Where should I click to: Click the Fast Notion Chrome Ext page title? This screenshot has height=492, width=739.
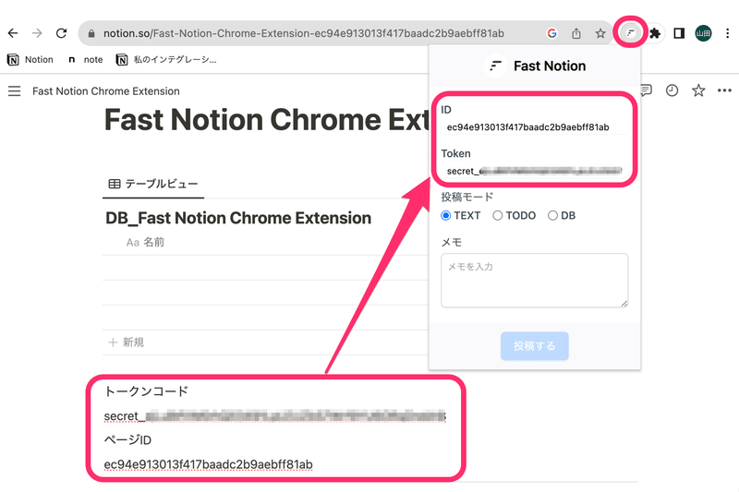click(266, 120)
